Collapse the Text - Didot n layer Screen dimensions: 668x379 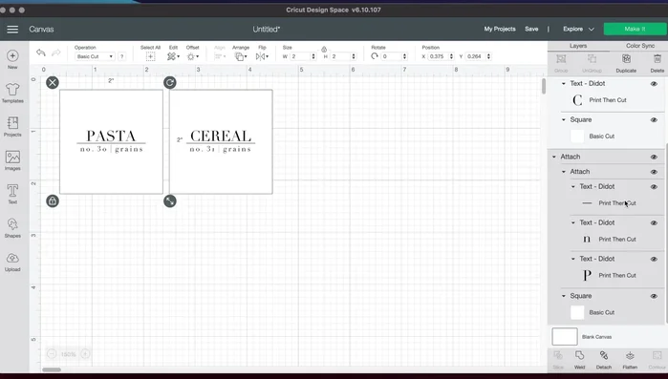point(573,222)
